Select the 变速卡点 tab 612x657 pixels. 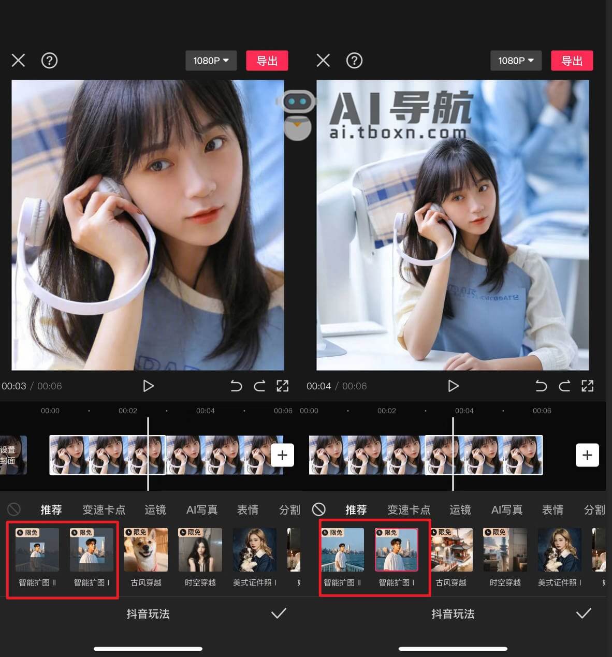coord(104,509)
